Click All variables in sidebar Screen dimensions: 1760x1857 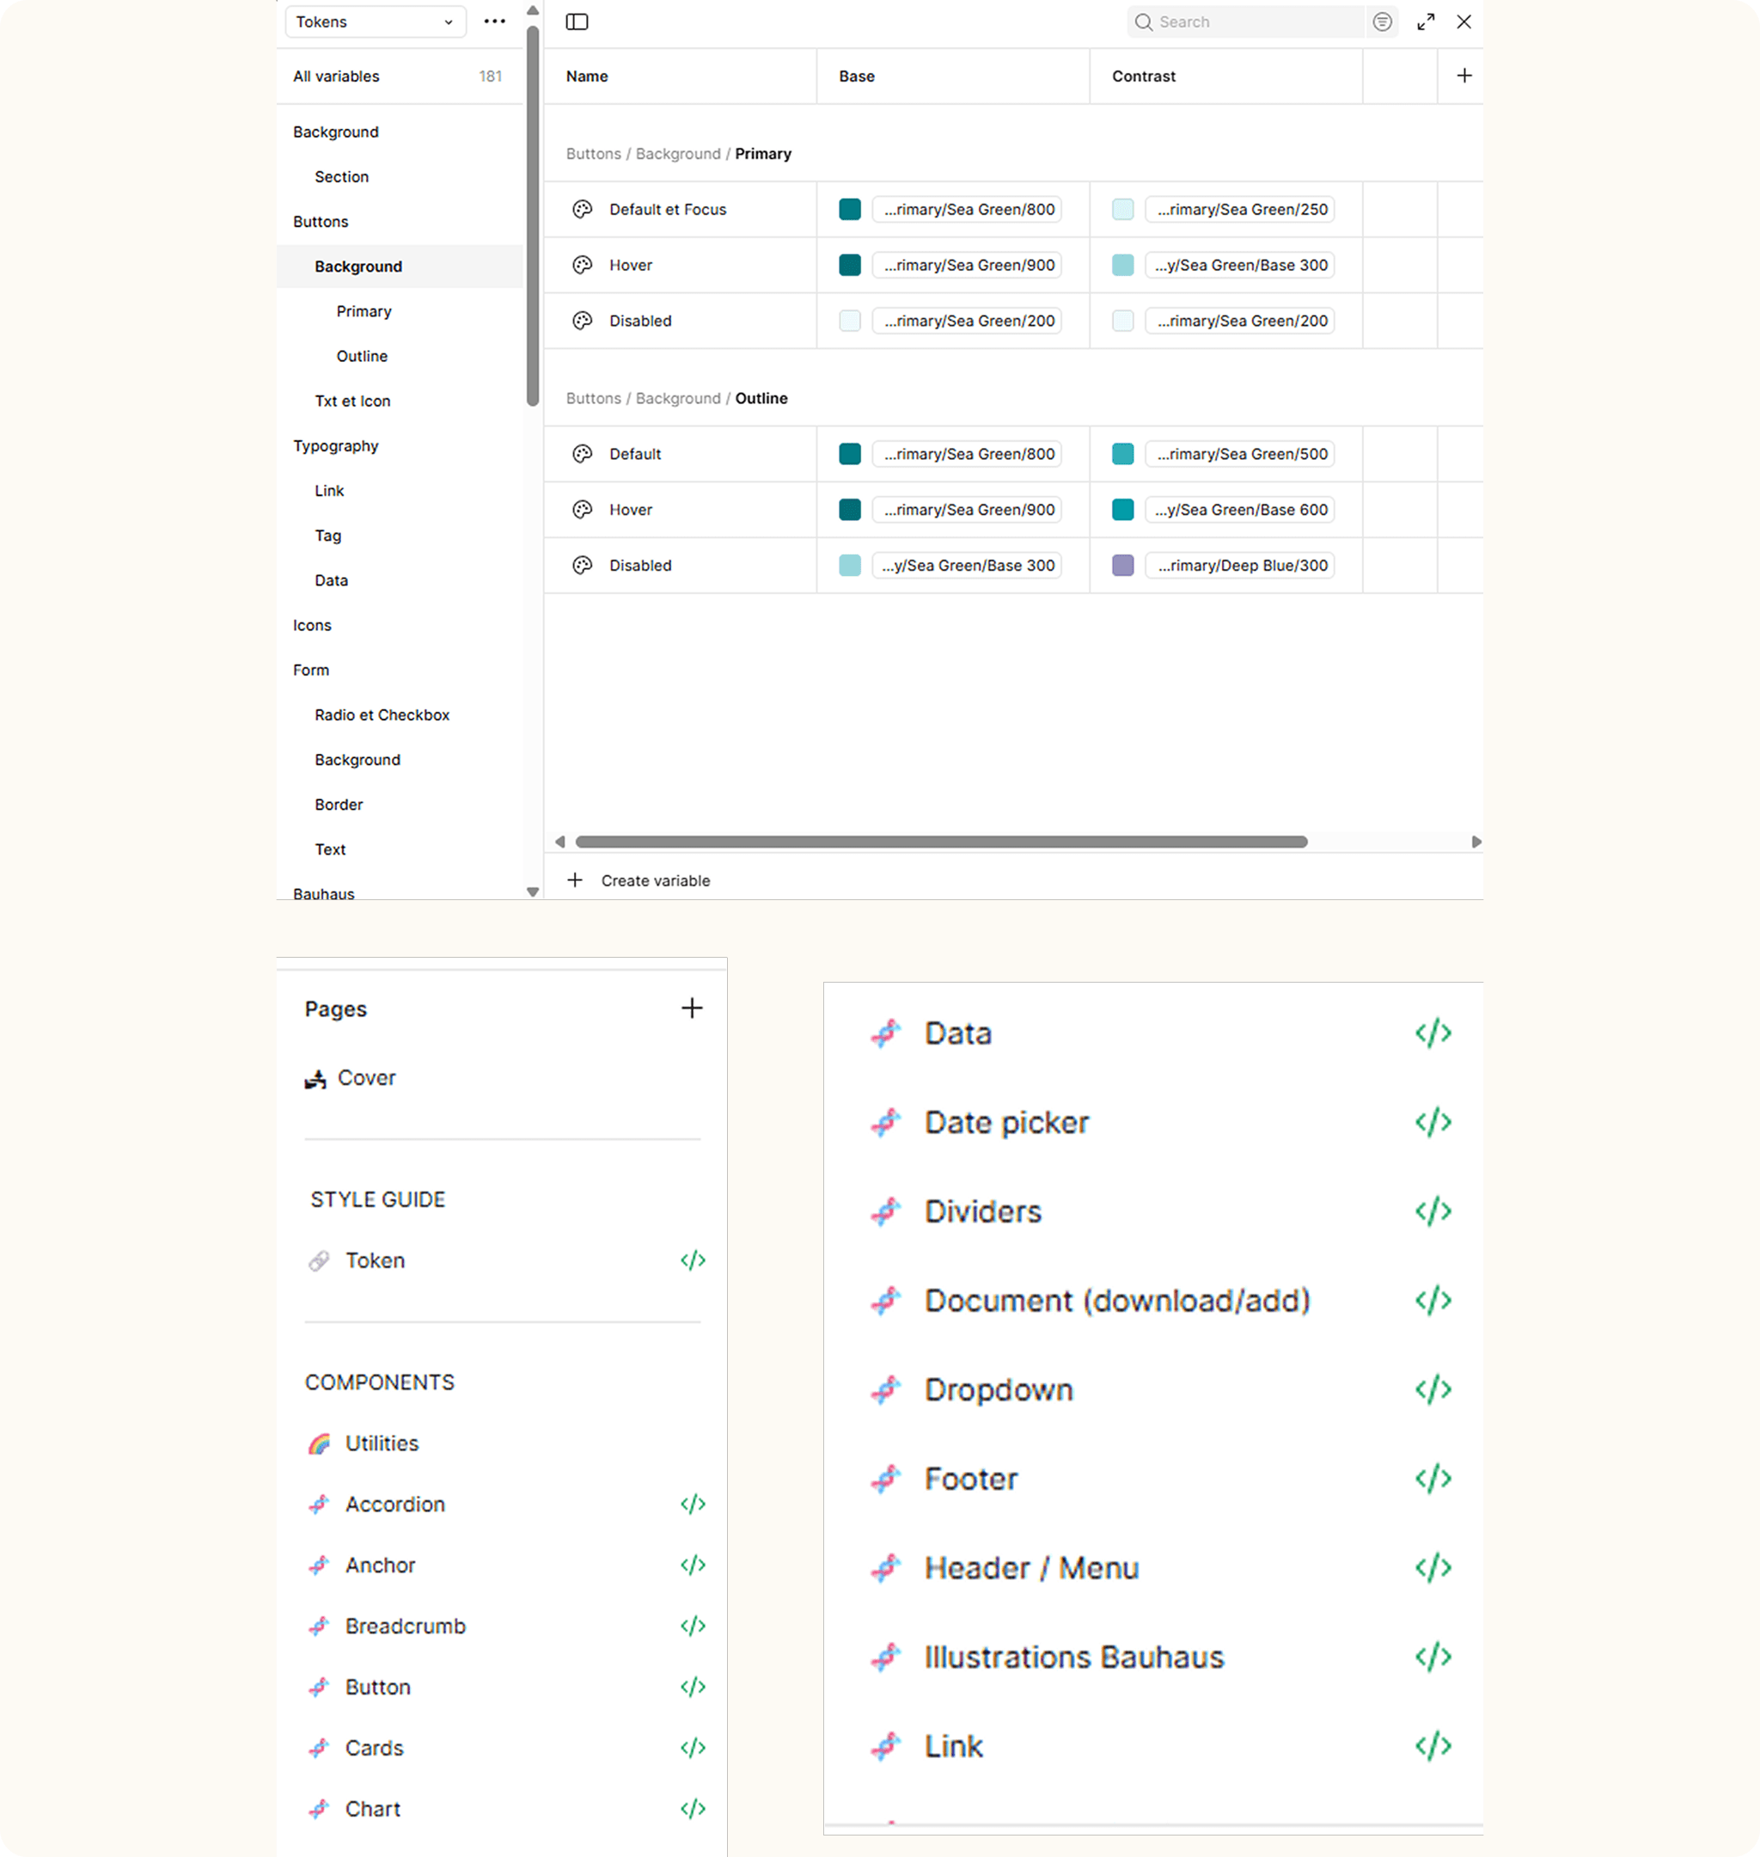coord(336,76)
